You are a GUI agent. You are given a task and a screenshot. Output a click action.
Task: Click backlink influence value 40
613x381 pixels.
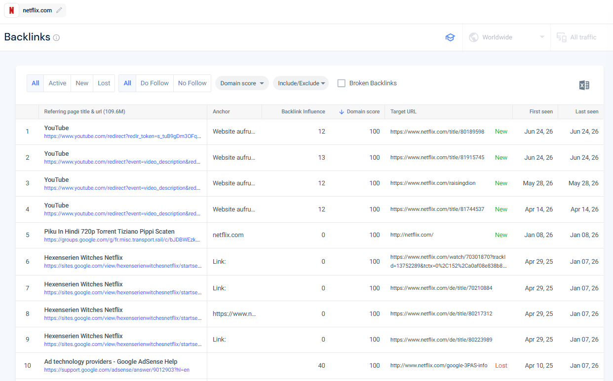point(321,366)
